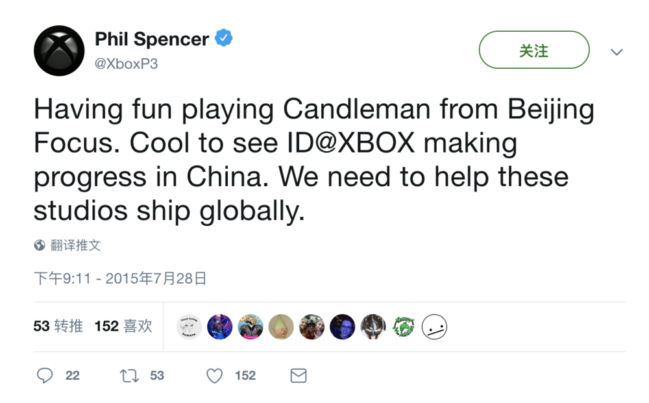Expand the tweet options chevron menu

tap(617, 52)
